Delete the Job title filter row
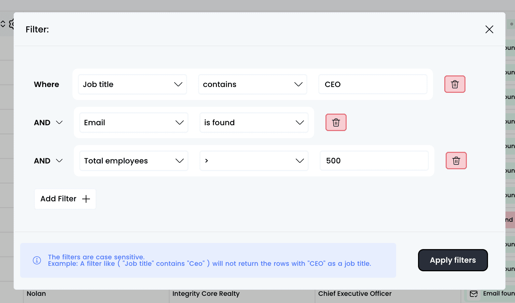The height and width of the screenshot is (303, 515). click(455, 84)
